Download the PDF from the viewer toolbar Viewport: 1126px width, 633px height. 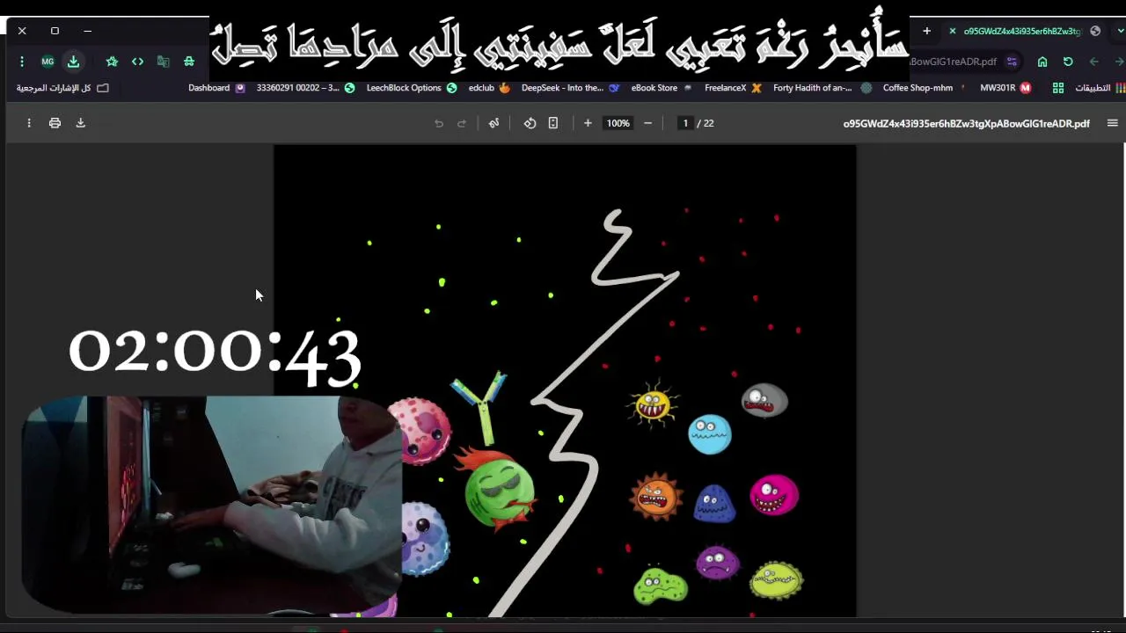[80, 123]
